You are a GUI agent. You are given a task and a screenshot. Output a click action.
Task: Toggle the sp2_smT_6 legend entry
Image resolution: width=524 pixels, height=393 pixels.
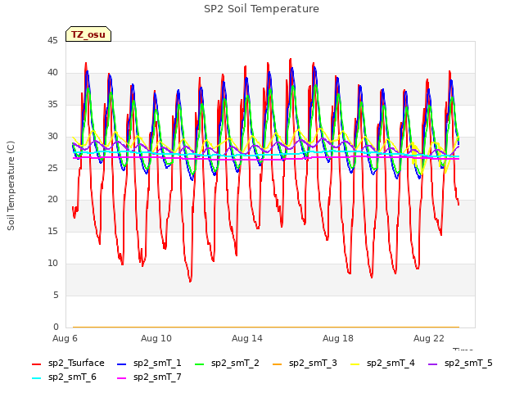coord(64,377)
